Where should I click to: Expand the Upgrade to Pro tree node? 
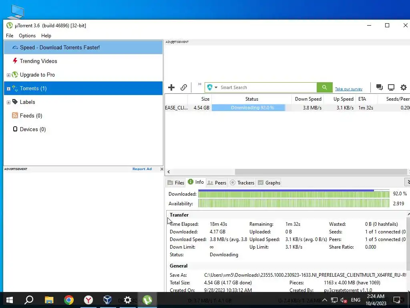[x=8, y=75]
